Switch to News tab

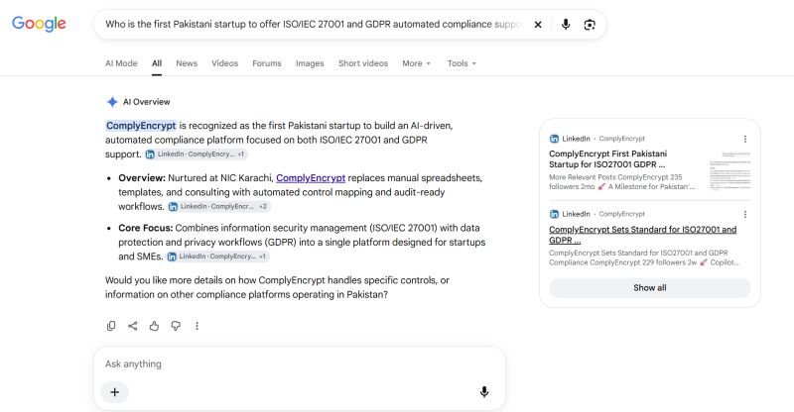click(x=187, y=63)
